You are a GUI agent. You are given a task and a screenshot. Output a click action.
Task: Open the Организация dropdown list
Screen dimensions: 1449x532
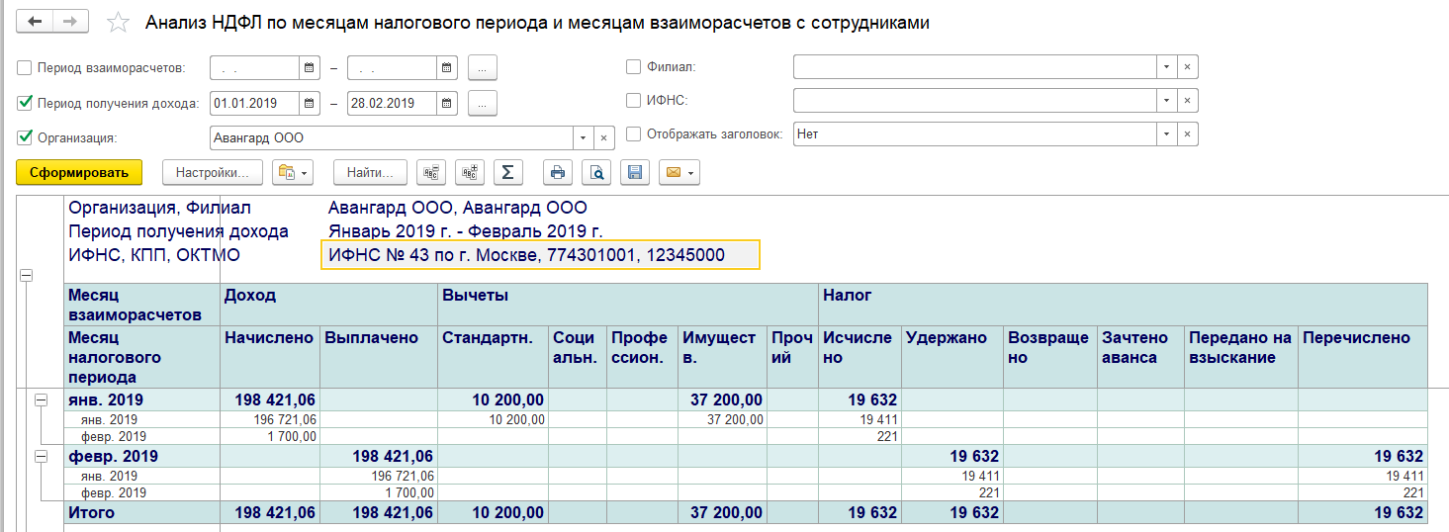pyautogui.click(x=584, y=137)
